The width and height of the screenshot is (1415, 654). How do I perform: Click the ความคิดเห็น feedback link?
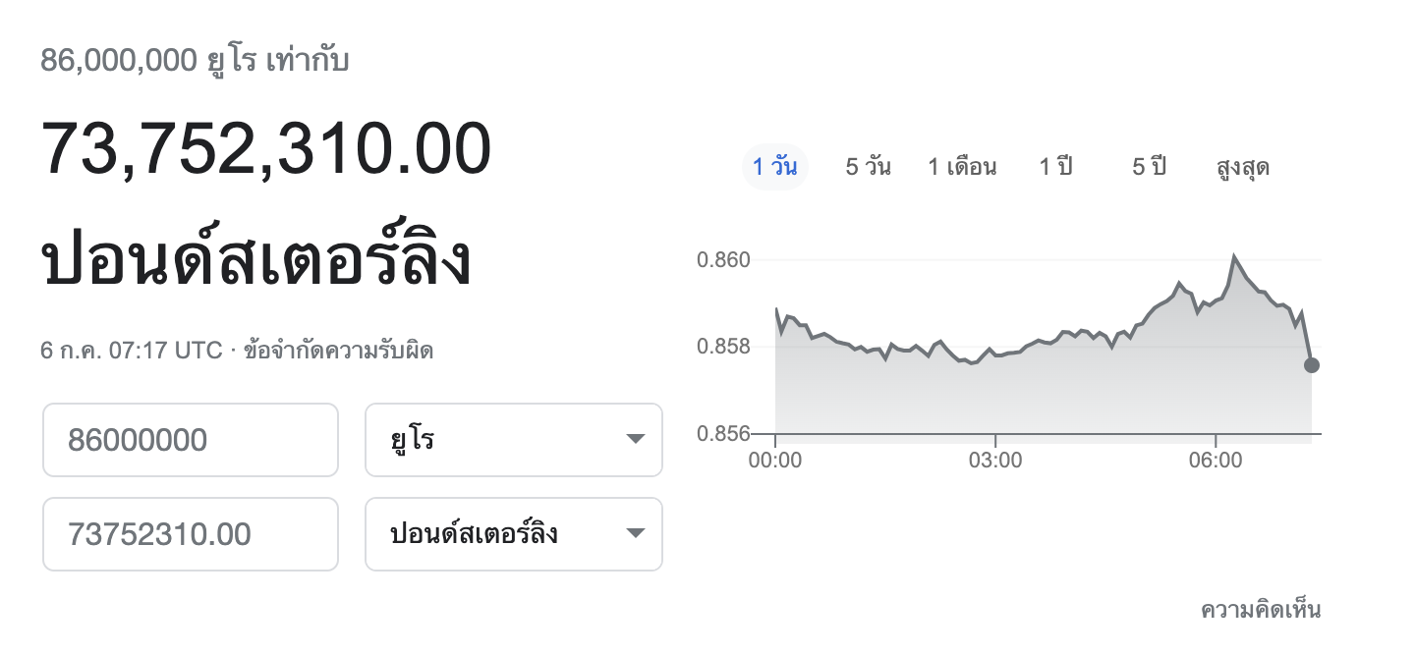[1261, 610]
